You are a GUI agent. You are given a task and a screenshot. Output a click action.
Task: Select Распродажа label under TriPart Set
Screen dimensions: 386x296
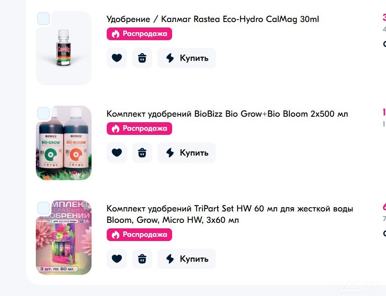(x=139, y=235)
